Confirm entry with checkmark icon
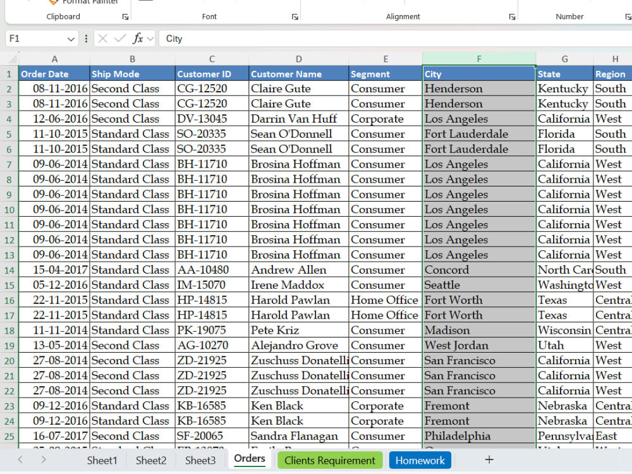The image size is (632, 474). tap(119, 39)
